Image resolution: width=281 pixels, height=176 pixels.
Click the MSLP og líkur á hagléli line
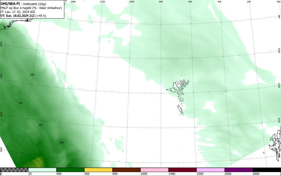[31, 8]
